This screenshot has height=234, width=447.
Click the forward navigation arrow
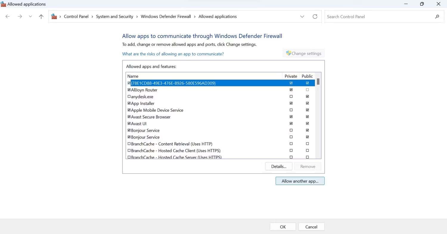click(20, 17)
